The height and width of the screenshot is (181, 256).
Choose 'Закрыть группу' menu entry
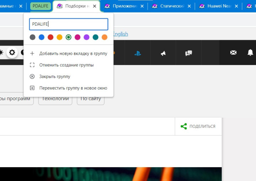[x=55, y=76]
